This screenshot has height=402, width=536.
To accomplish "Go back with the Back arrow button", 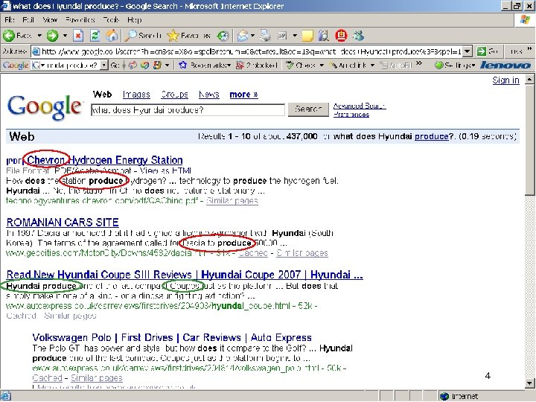I will 18,36.
